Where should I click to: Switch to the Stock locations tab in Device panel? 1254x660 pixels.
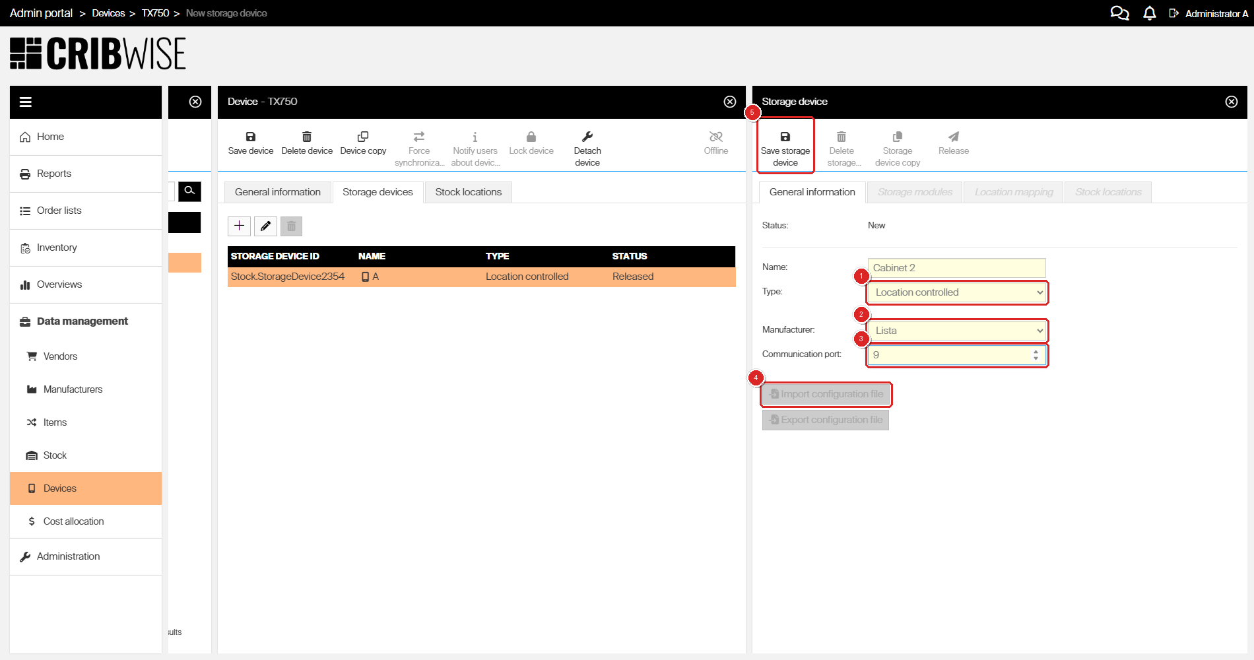(469, 192)
